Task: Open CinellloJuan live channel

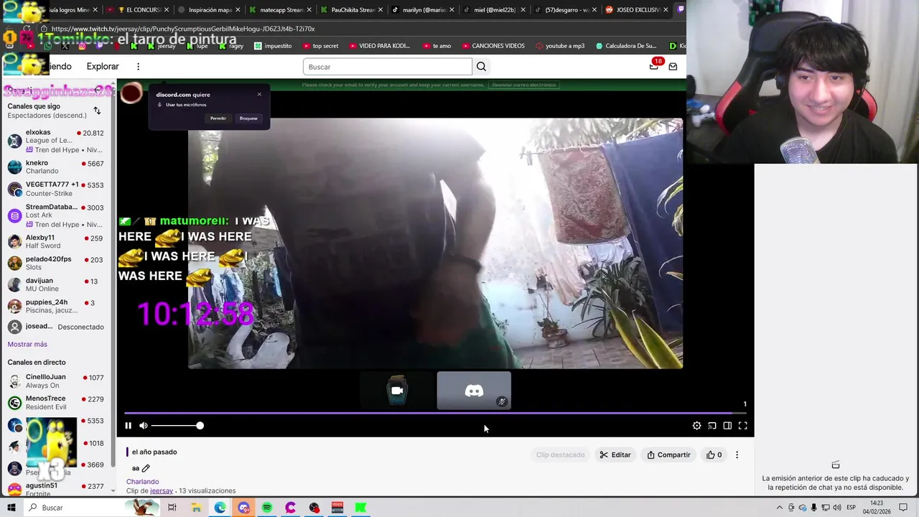Action: [x=56, y=381]
